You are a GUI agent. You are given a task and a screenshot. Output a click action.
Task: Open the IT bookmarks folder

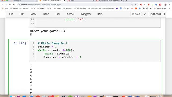(x=33, y=8)
